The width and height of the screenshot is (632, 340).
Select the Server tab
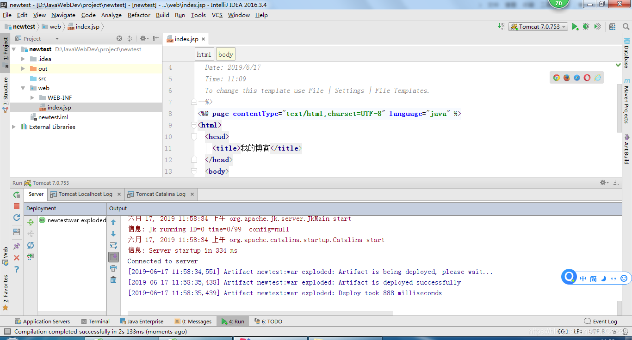click(x=36, y=194)
